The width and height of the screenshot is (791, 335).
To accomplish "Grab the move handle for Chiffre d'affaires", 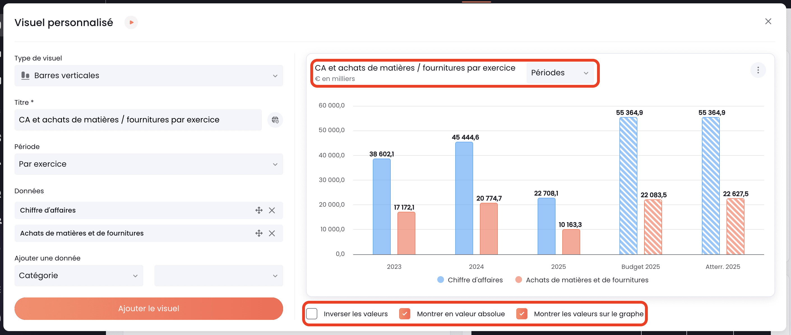I will click(258, 210).
